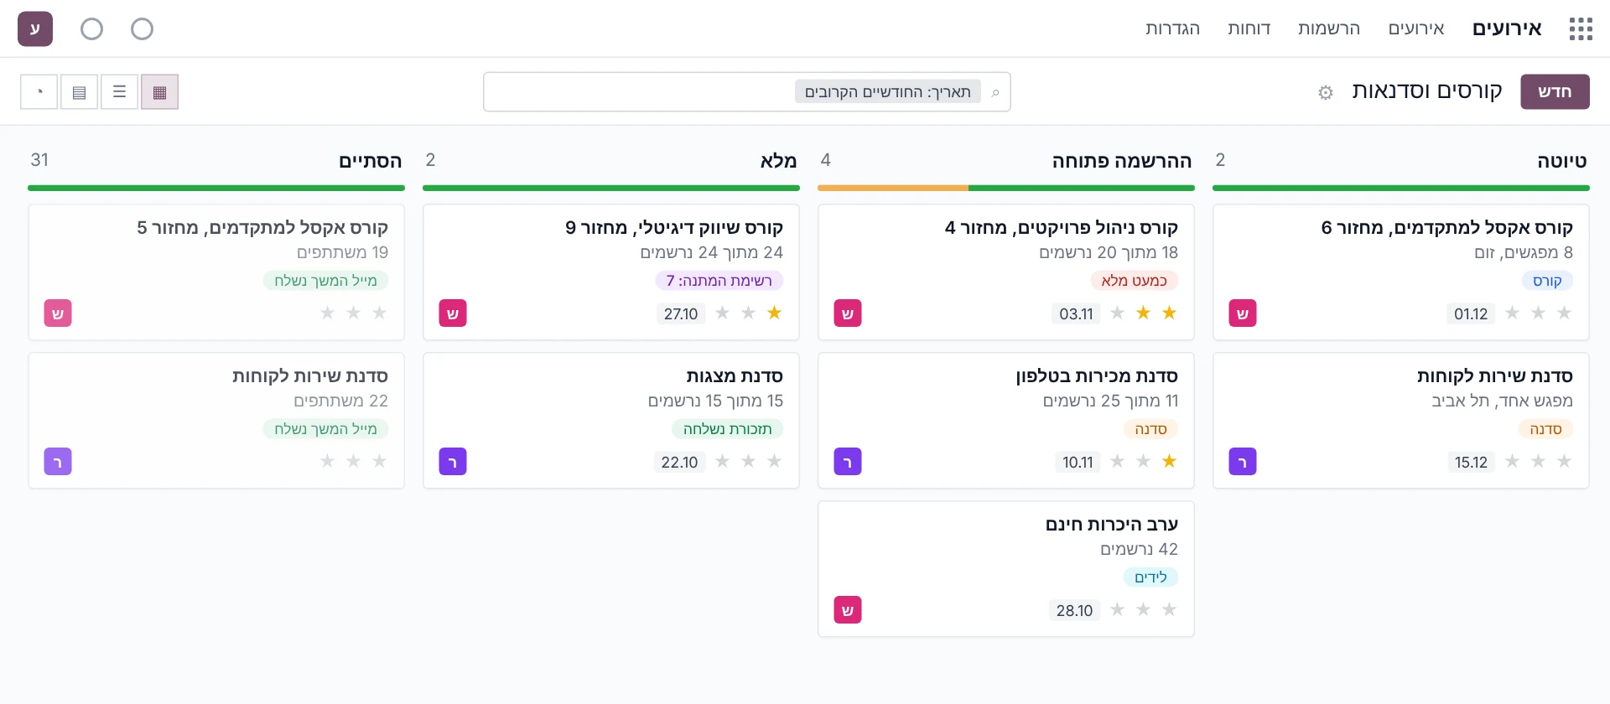Set third star on ערב היכרות חינם card
The image size is (1610, 704).
pyautogui.click(x=1117, y=609)
